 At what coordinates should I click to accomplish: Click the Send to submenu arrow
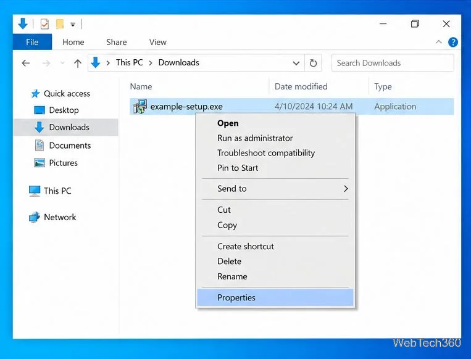click(x=346, y=189)
